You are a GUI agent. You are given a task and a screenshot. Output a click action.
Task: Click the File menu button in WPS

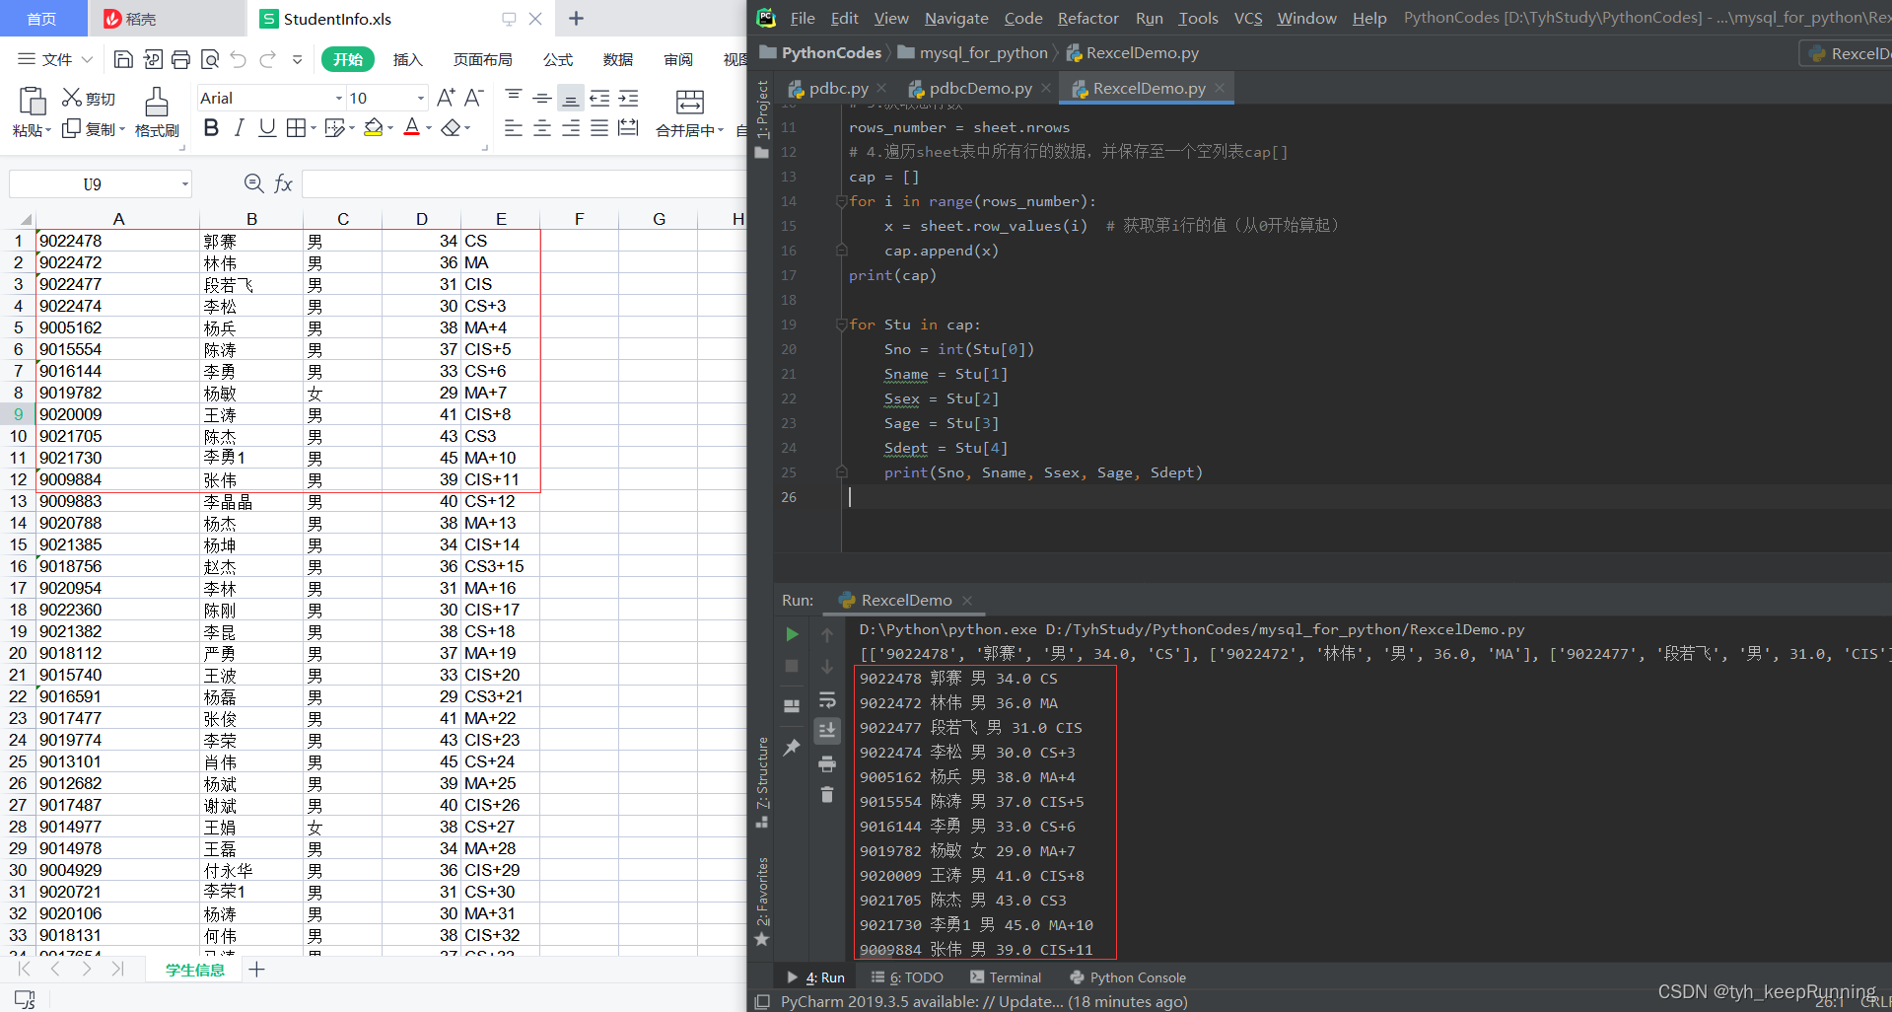click(56, 60)
